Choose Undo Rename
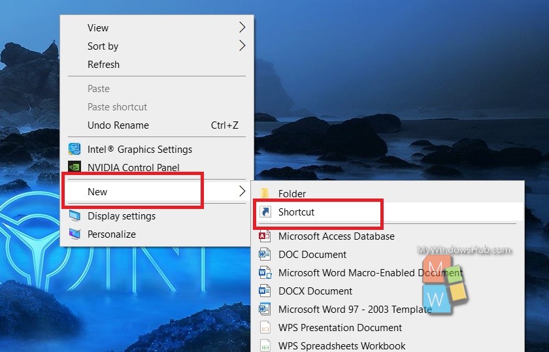549x352 pixels. click(x=157, y=125)
